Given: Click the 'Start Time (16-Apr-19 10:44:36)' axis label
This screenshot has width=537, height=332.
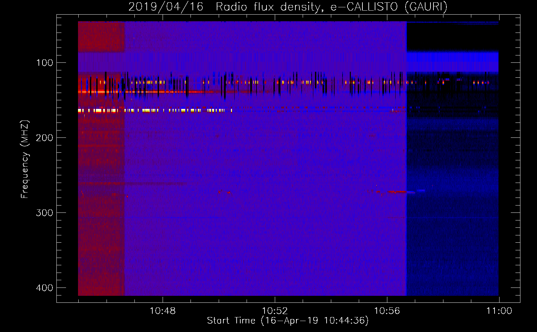Looking at the screenshot, I should click(x=288, y=321).
